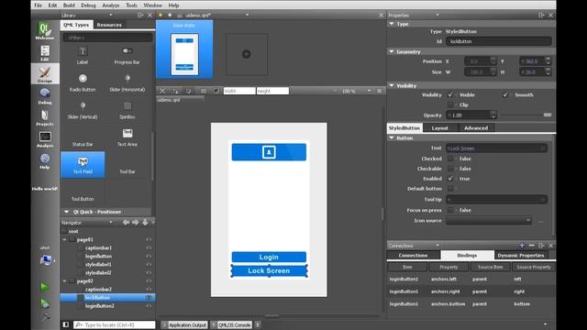The height and width of the screenshot is (330, 587).
Task: Click Navigator move down arrow
Action: pos(145,222)
